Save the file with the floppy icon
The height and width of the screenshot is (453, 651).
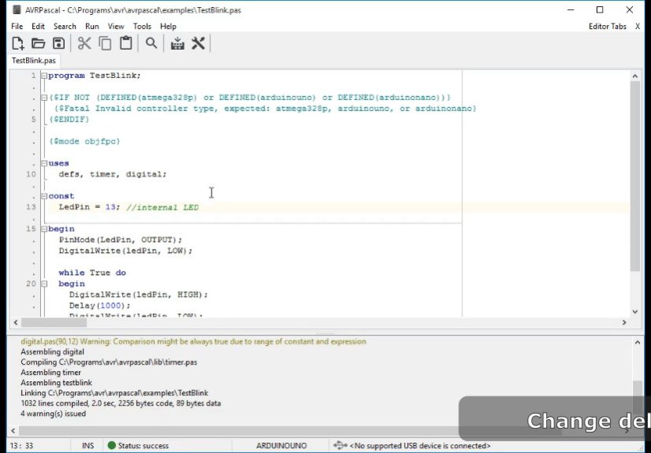(58, 43)
